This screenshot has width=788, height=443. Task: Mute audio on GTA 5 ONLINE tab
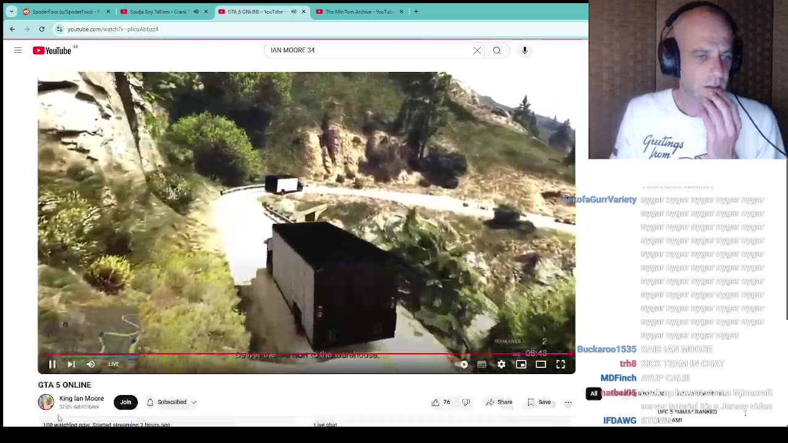[294, 11]
